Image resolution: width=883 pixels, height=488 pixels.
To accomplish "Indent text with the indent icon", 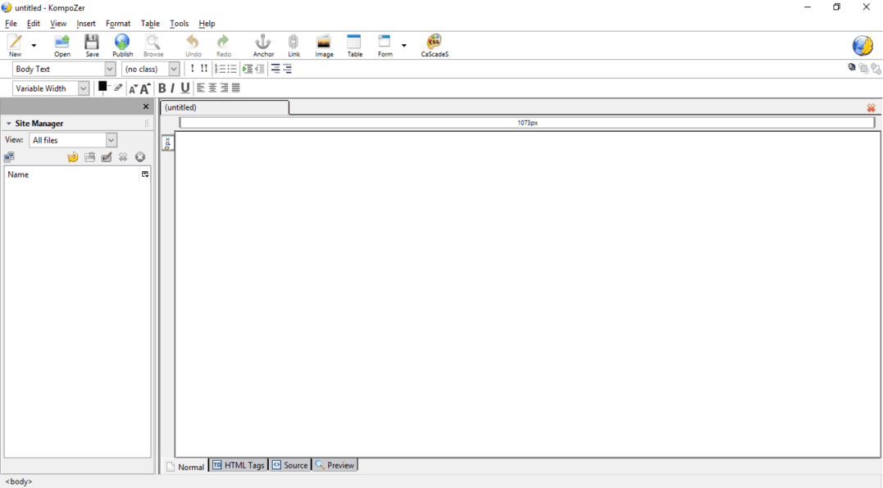I will [248, 69].
